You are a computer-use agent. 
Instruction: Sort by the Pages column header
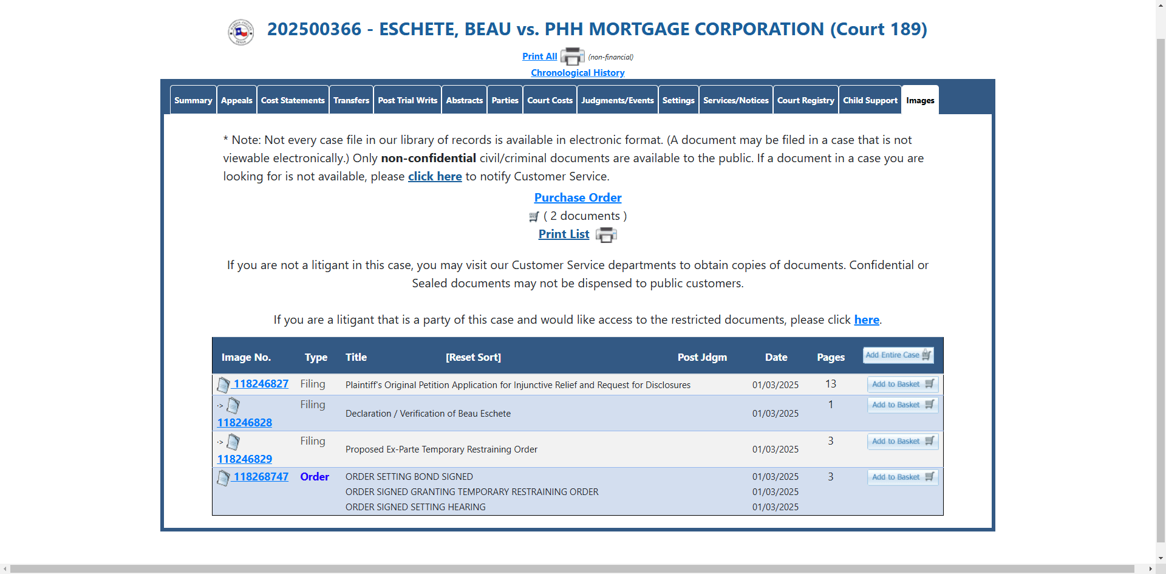pos(831,357)
